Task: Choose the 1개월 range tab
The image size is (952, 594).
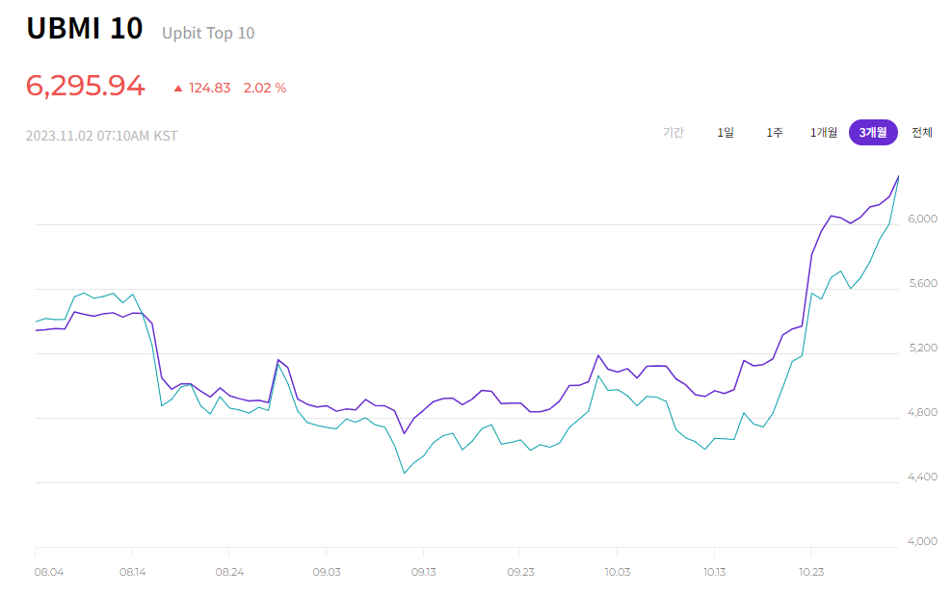Action: (823, 132)
